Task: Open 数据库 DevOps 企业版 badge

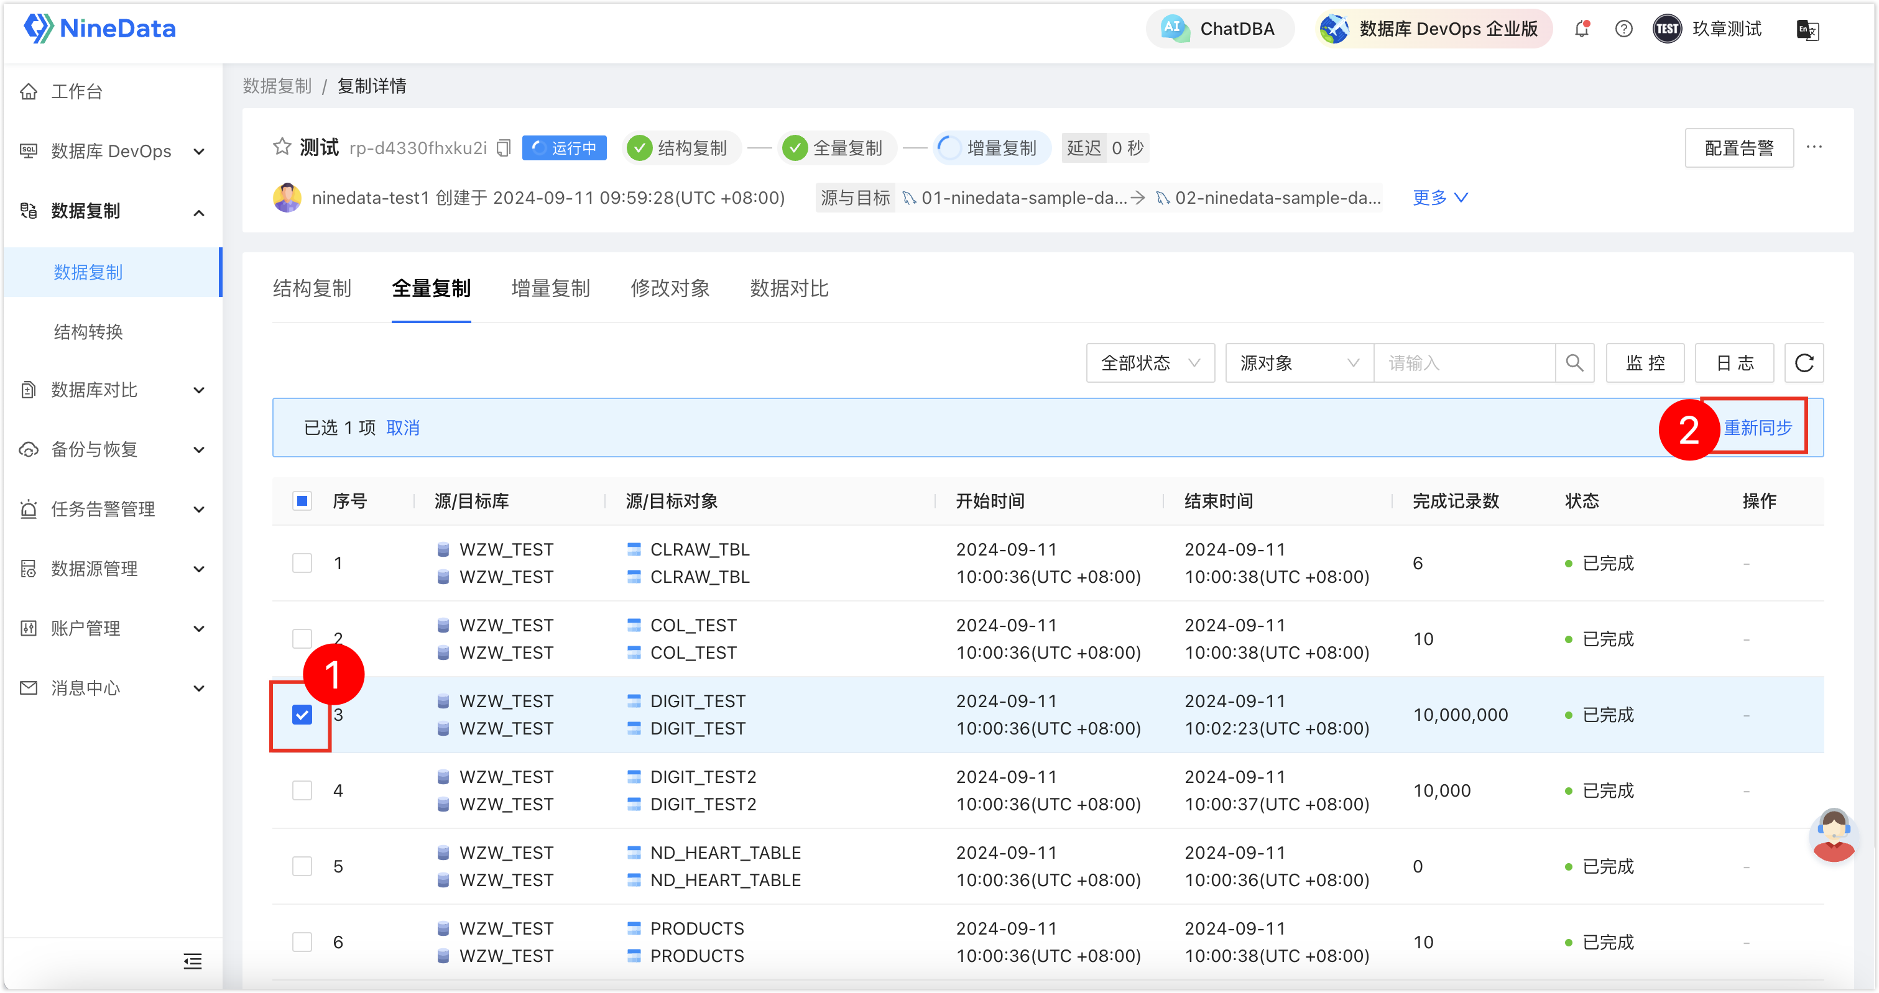Action: pos(1435,29)
